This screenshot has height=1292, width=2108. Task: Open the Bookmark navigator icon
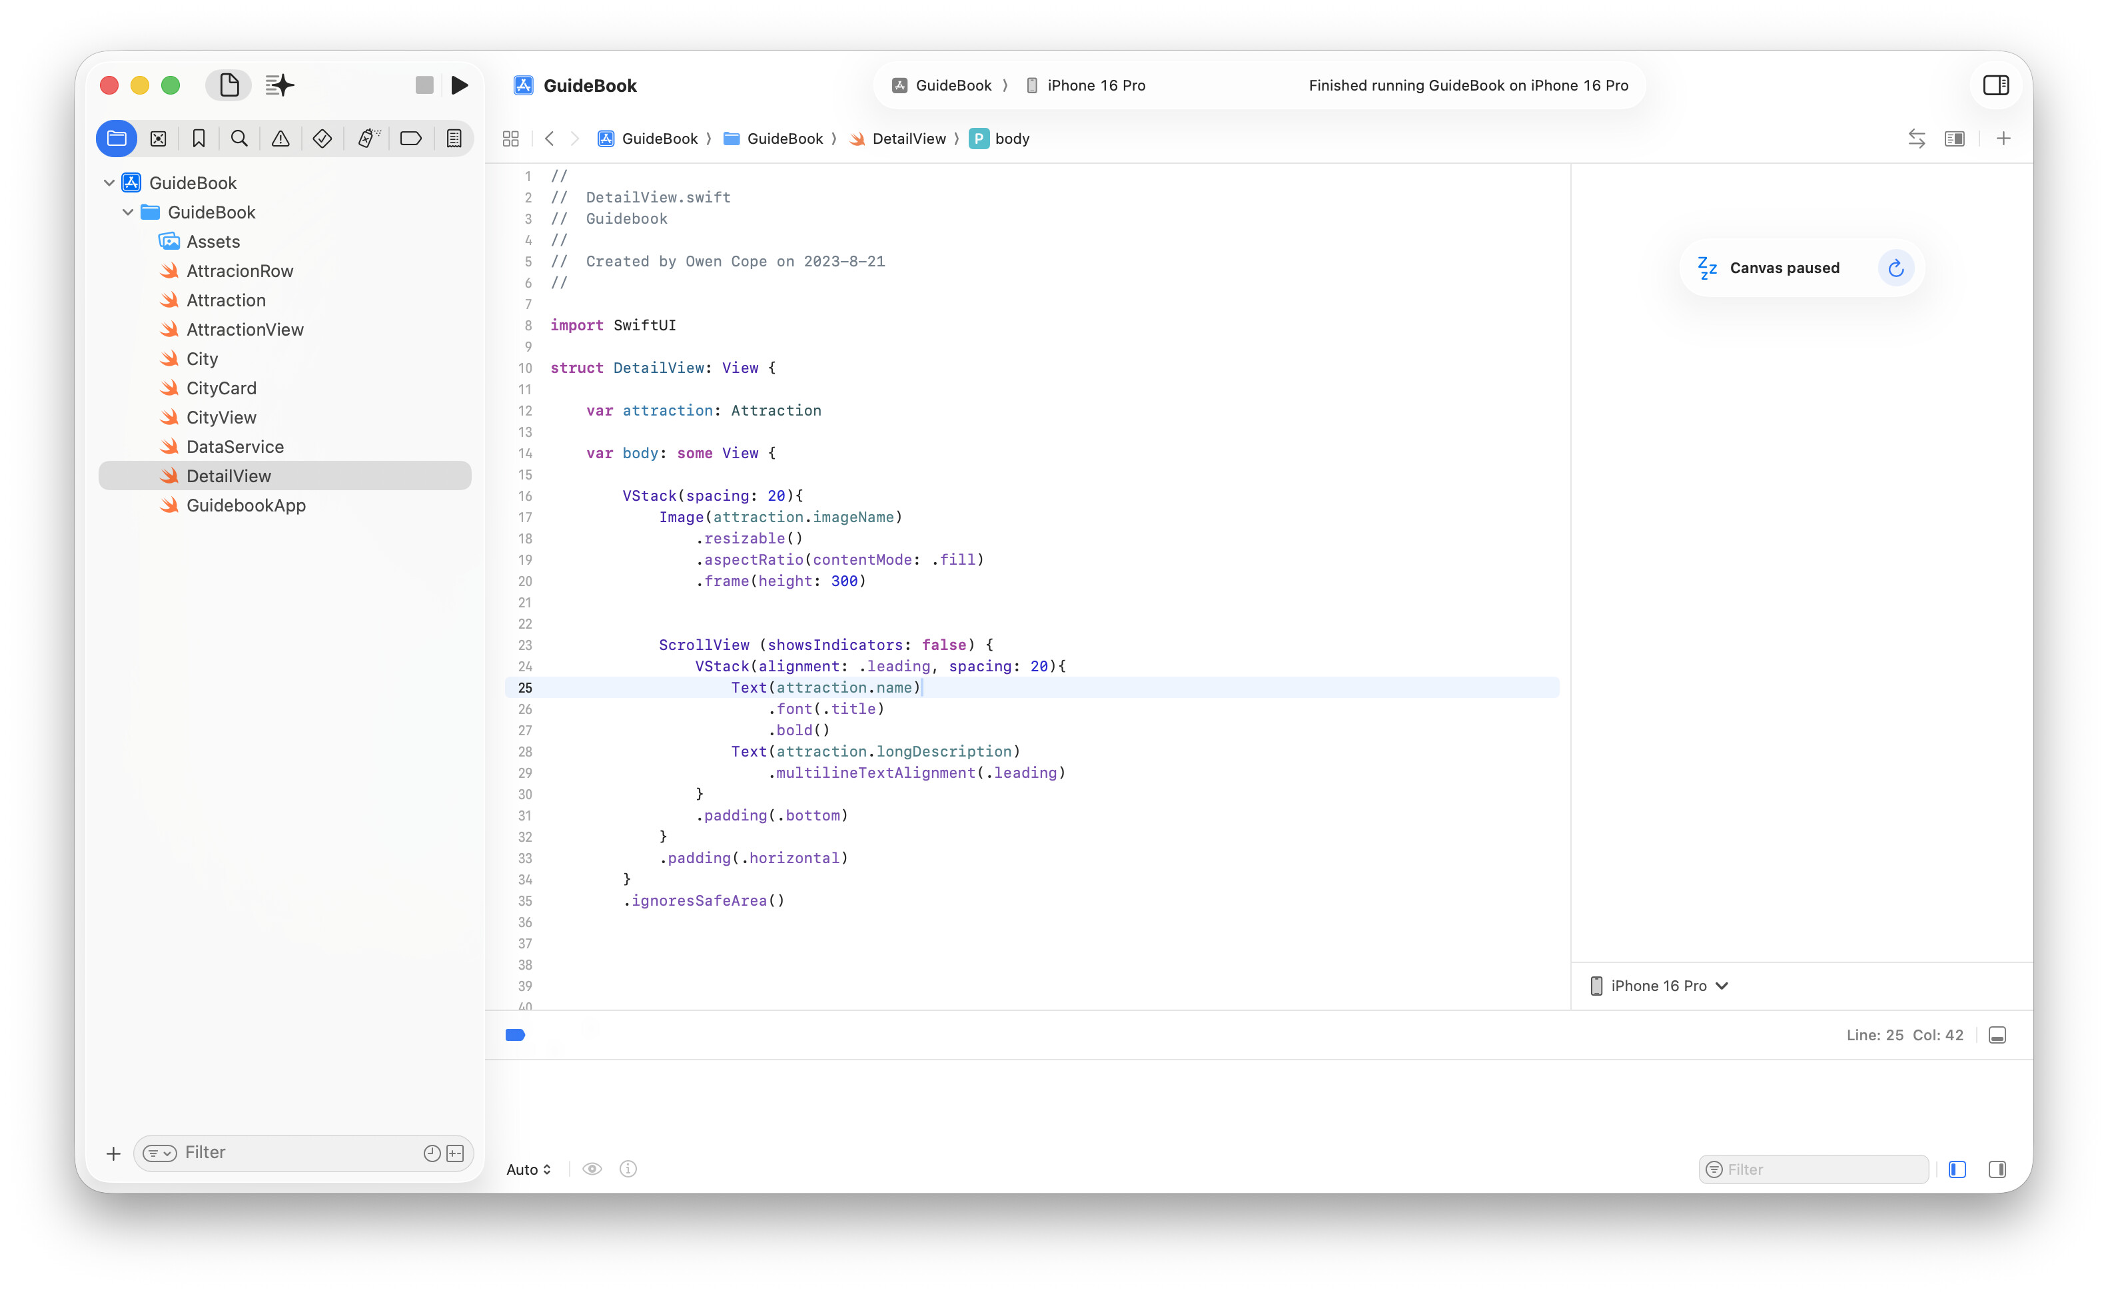[199, 139]
